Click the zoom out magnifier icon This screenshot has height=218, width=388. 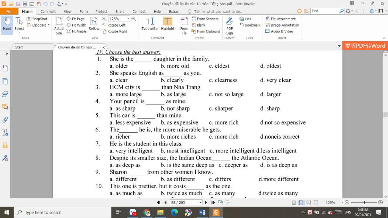[104, 19]
